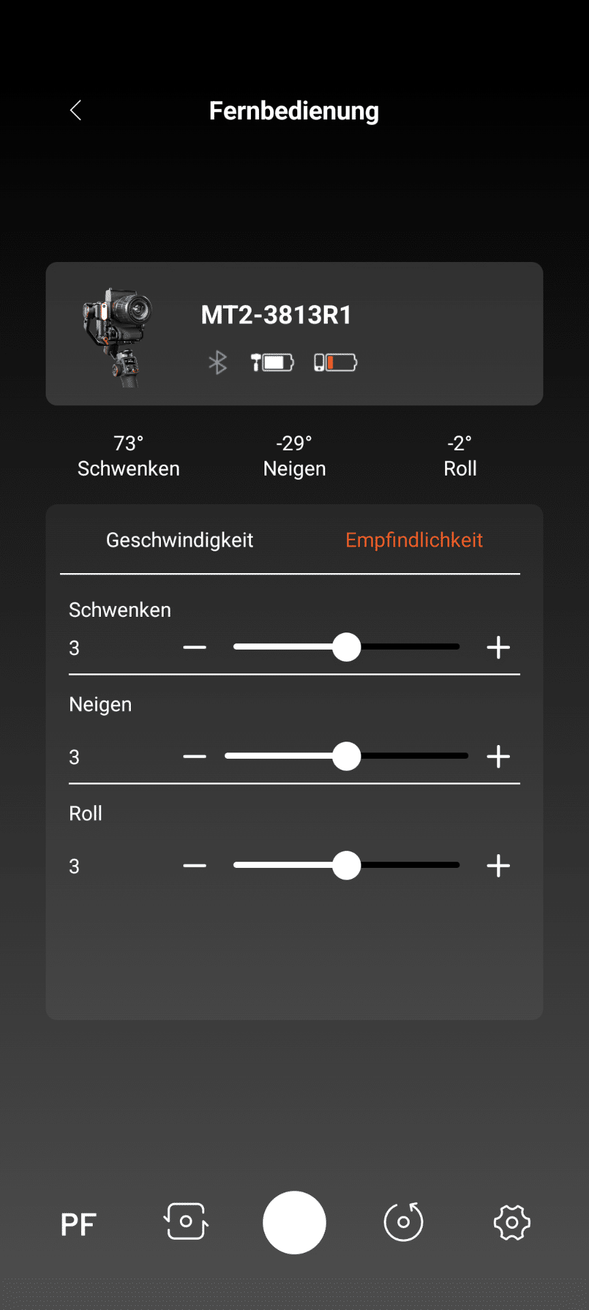Tap the PF mode button
Viewport: 589px width, 1310px height.
tap(78, 1225)
